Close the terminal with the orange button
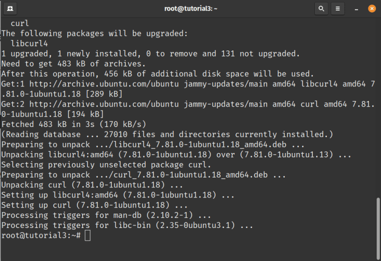Screen dimensions: 381x261 372,8
